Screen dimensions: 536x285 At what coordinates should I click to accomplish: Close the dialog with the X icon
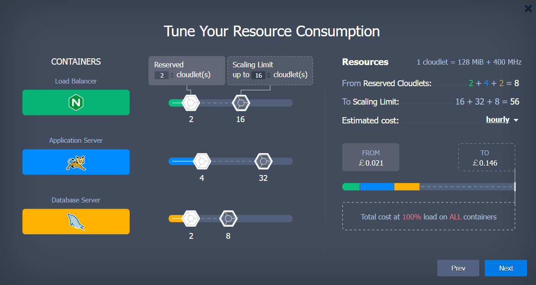pos(528,9)
